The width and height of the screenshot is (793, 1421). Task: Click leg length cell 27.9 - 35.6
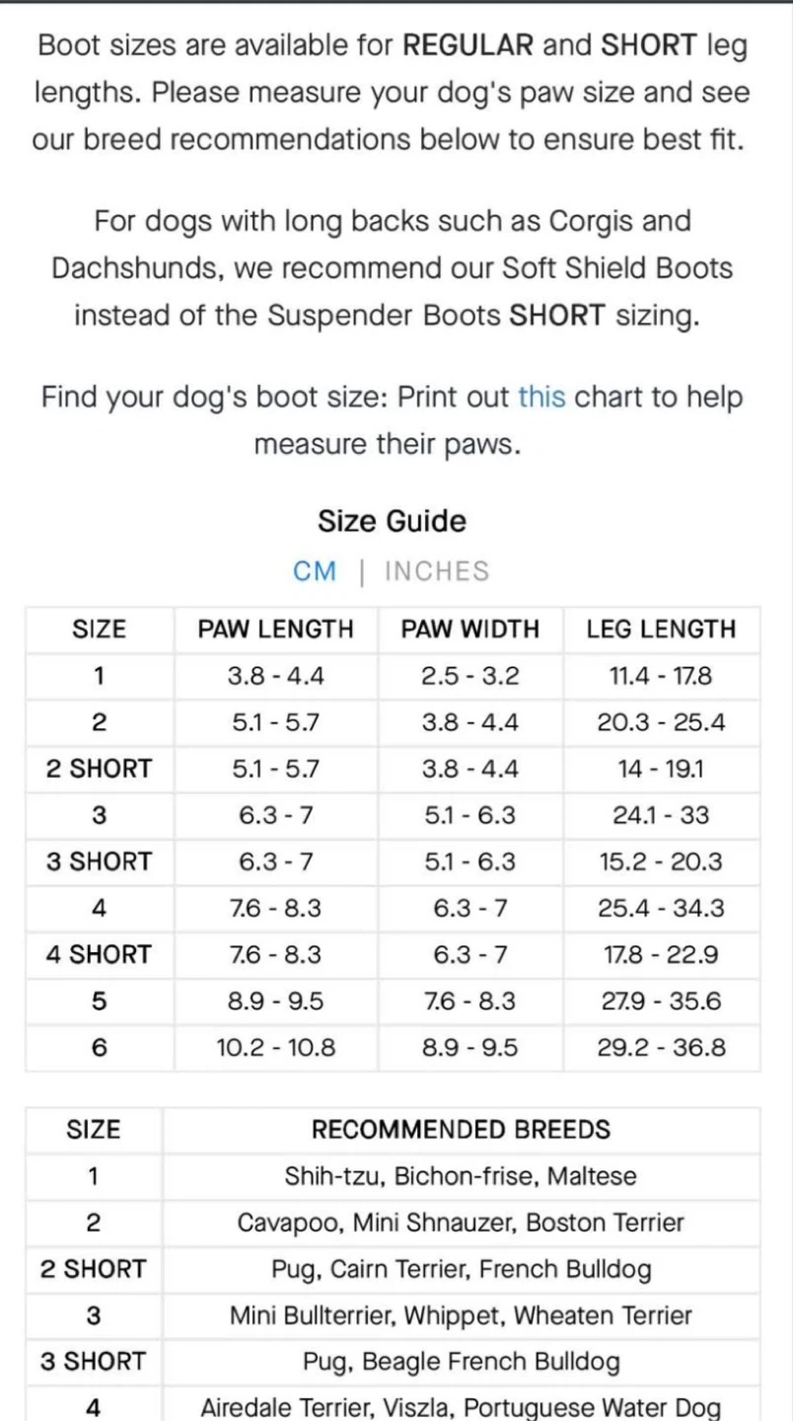[661, 1001]
